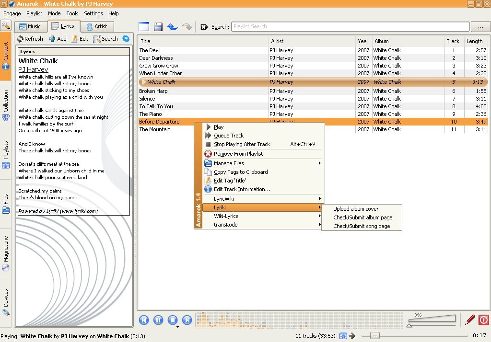Clear the playlist search filter icon

204,27
